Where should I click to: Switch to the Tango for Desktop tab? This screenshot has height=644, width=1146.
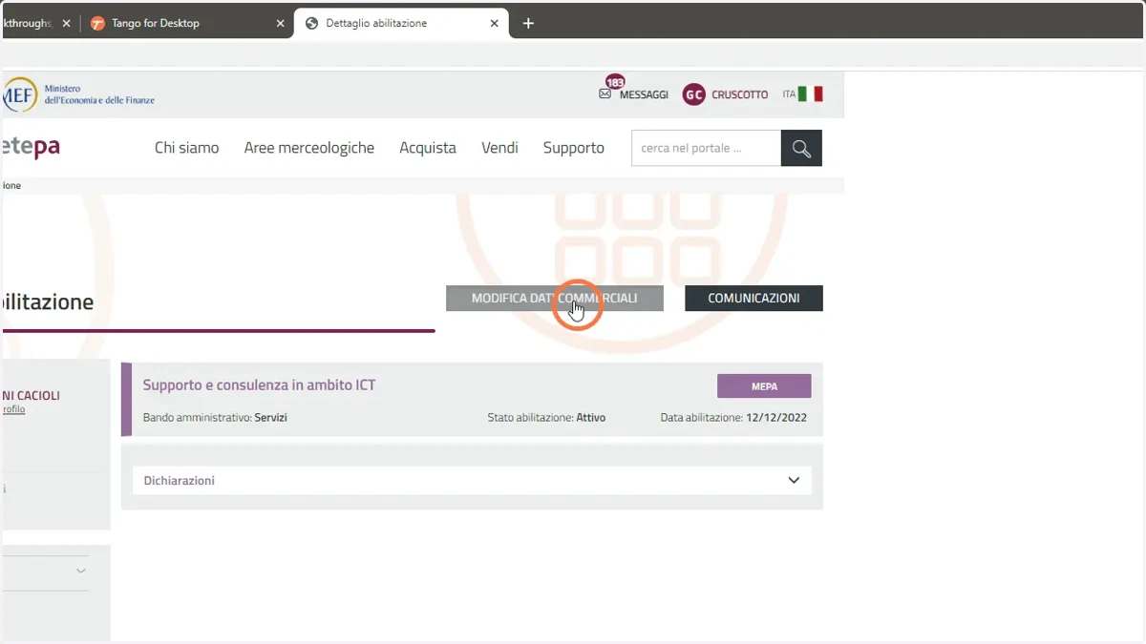point(187,23)
